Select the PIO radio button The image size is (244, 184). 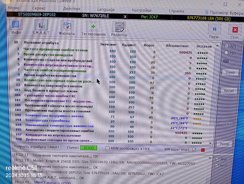(x=226, y=53)
